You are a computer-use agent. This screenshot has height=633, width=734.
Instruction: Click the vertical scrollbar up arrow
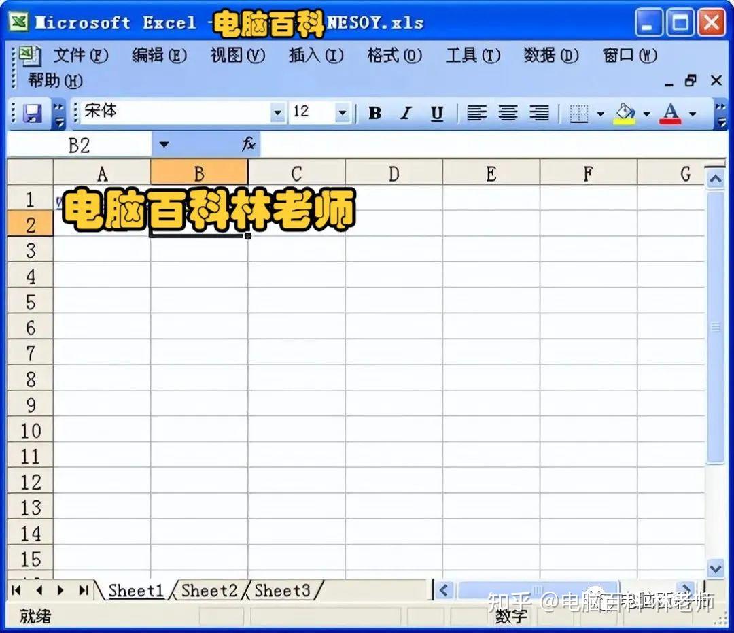715,178
